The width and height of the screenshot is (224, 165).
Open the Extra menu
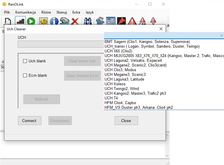coord(76,12)
